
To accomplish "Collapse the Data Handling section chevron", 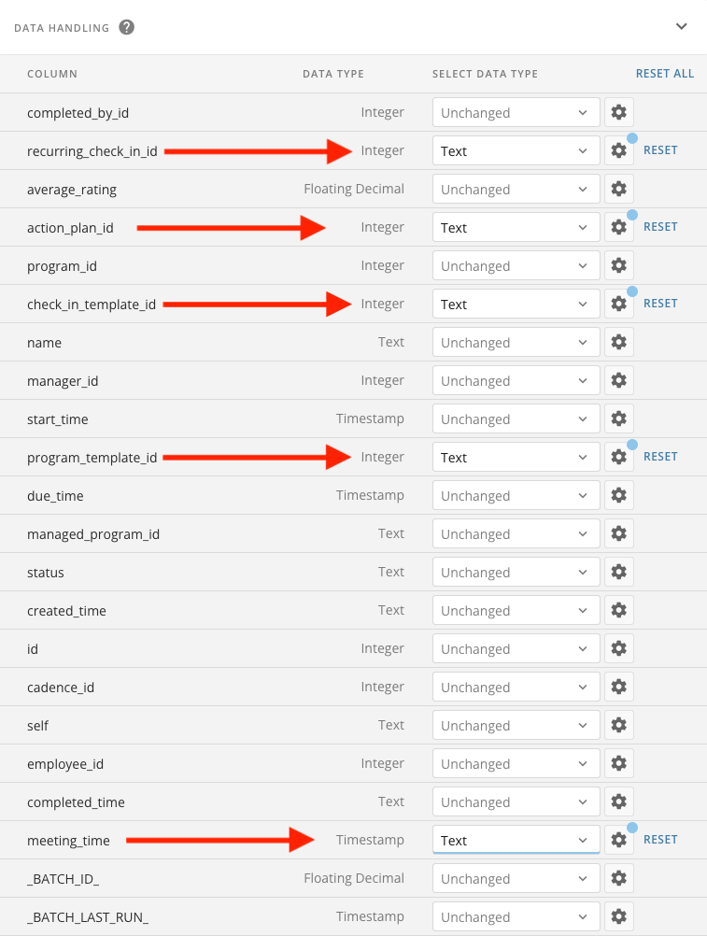I will pyautogui.click(x=682, y=26).
